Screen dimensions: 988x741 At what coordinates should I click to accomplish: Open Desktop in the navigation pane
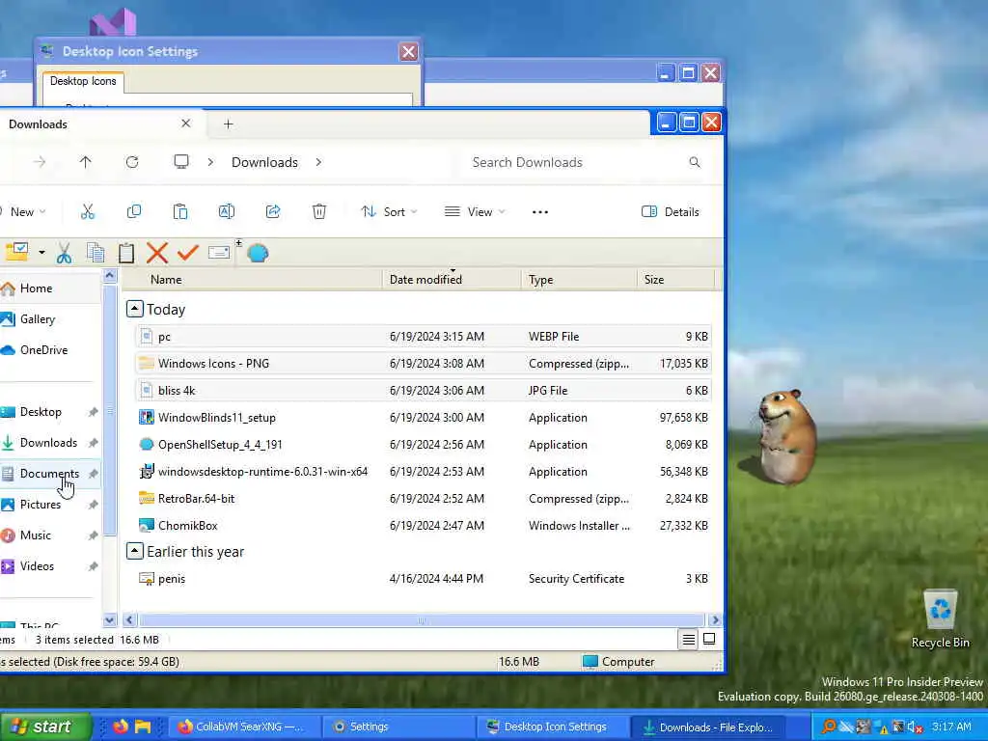pyautogui.click(x=50, y=411)
